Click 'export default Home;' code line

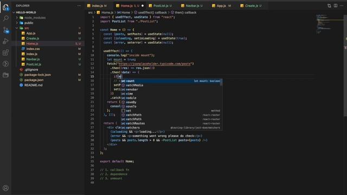click(117, 161)
